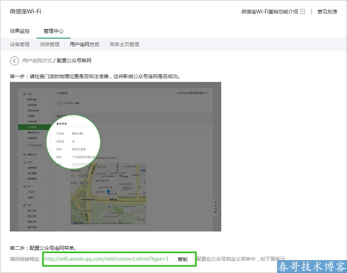Go to 用户连网方式 breadcrumb link
This screenshot has width=347, height=273.
coord(37,60)
